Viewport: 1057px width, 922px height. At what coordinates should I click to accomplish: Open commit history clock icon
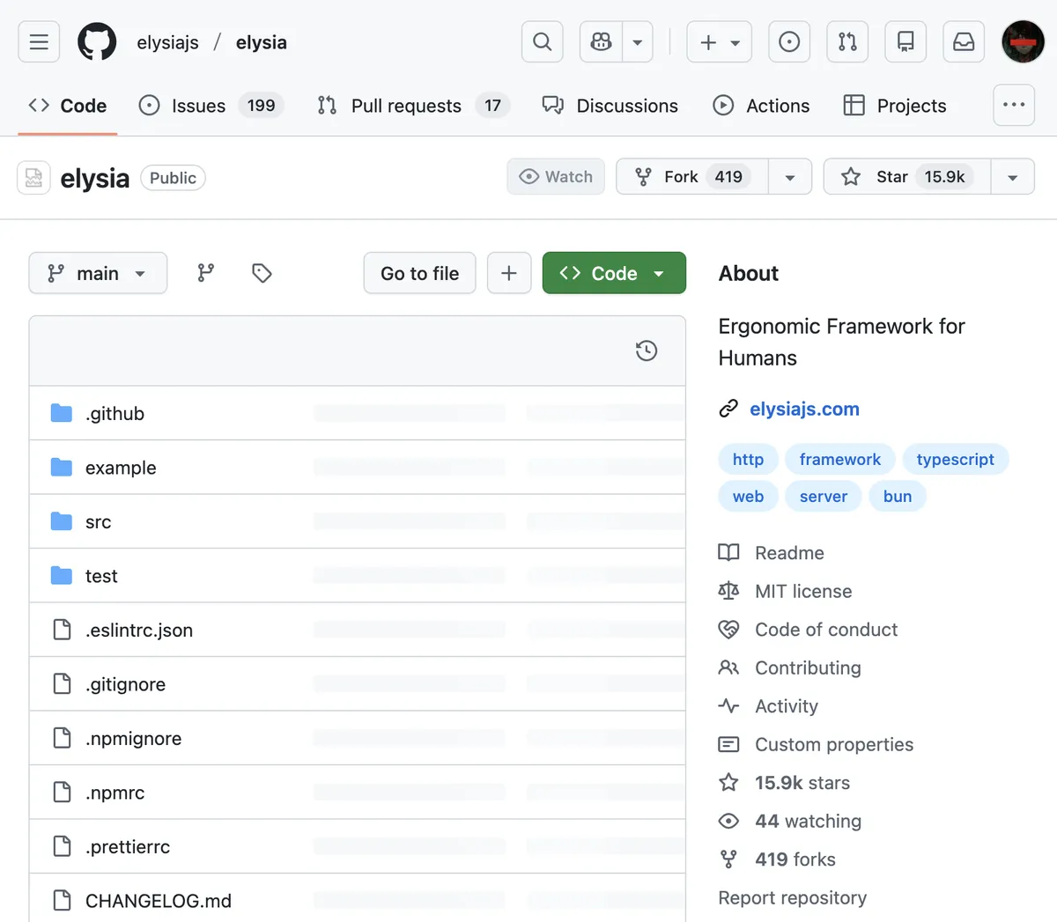click(646, 351)
